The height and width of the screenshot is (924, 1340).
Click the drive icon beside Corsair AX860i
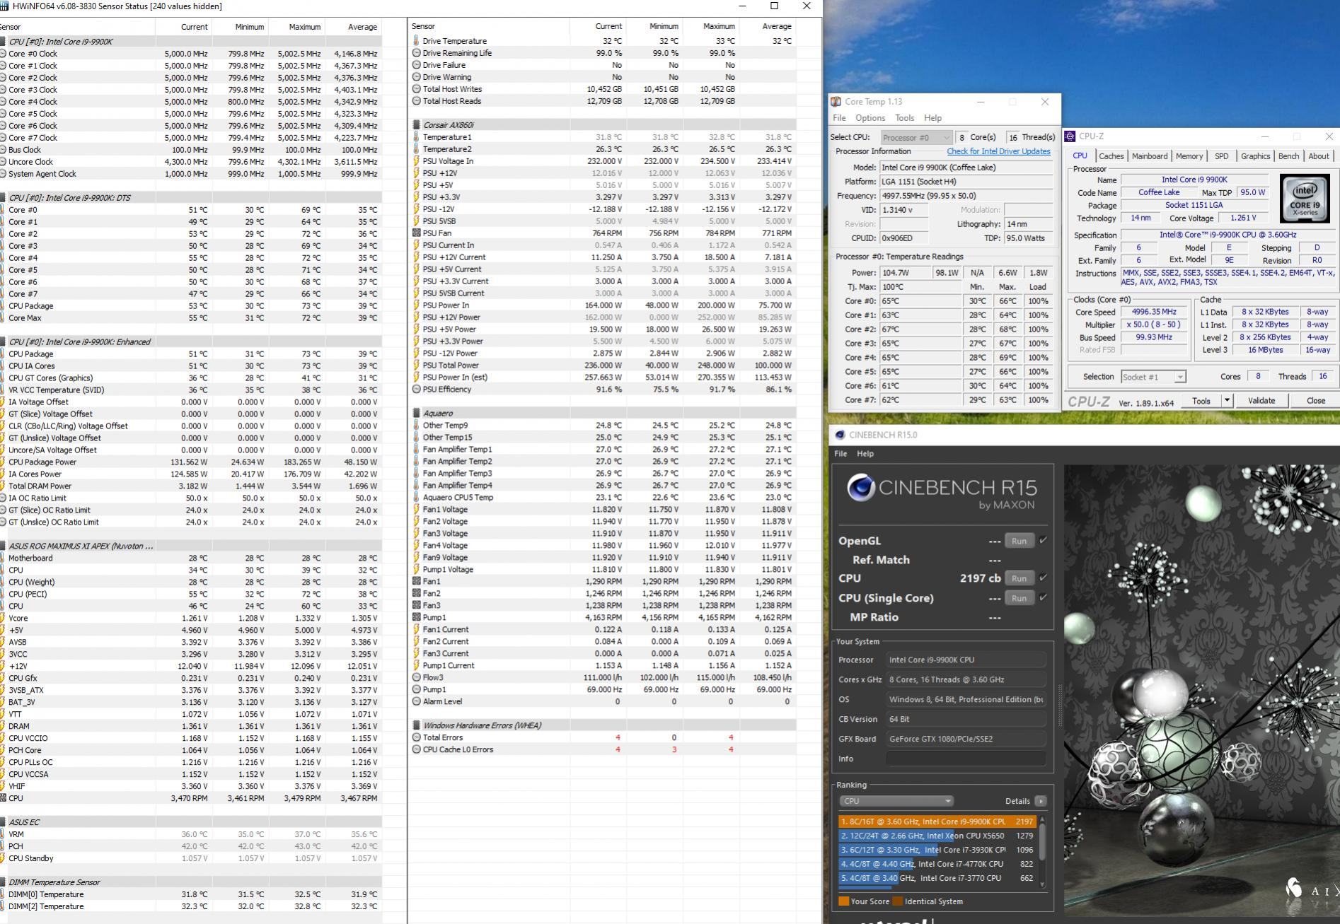417,125
